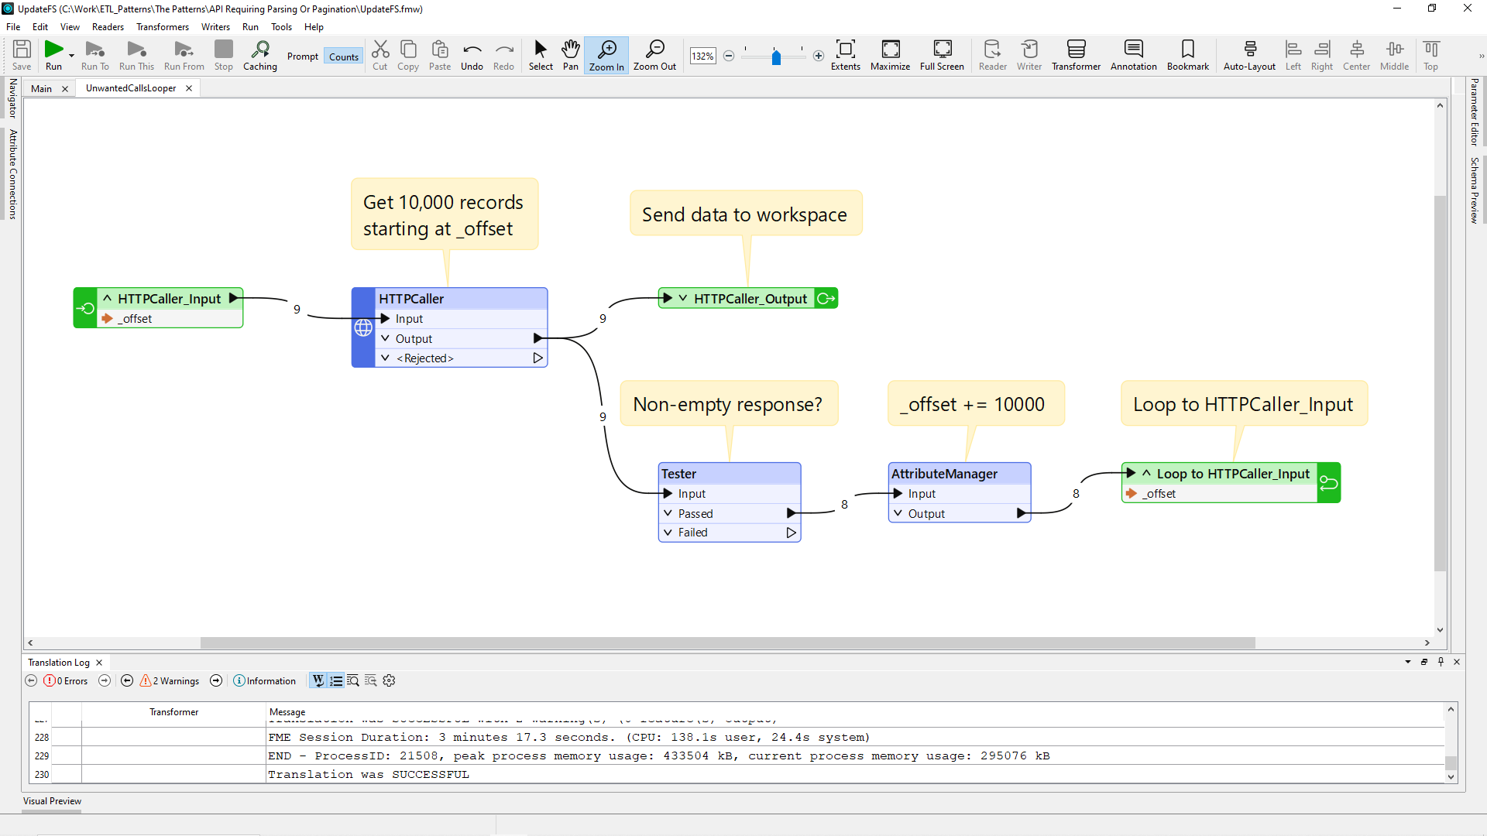Open the Transformers menu
The width and height of the screenshot is (1487, 836).
click(162, 26)
